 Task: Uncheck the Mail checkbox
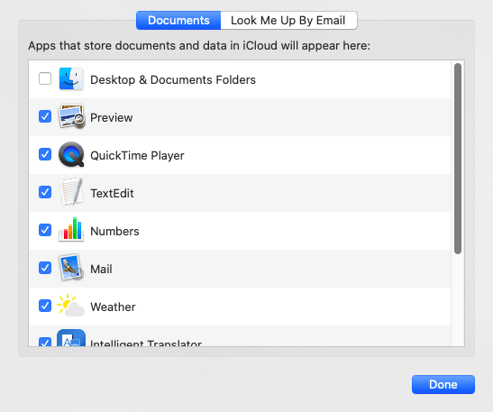tap(45, 268)
